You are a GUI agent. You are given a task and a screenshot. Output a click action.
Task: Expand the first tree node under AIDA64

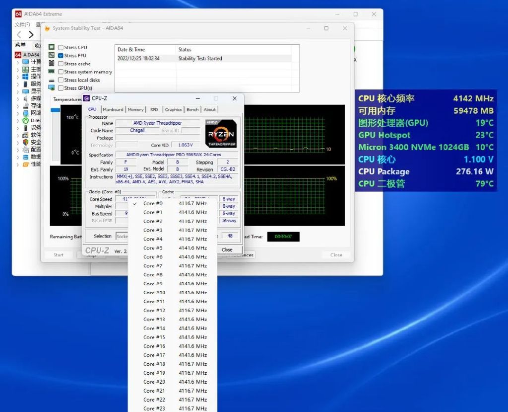point(18,62)
